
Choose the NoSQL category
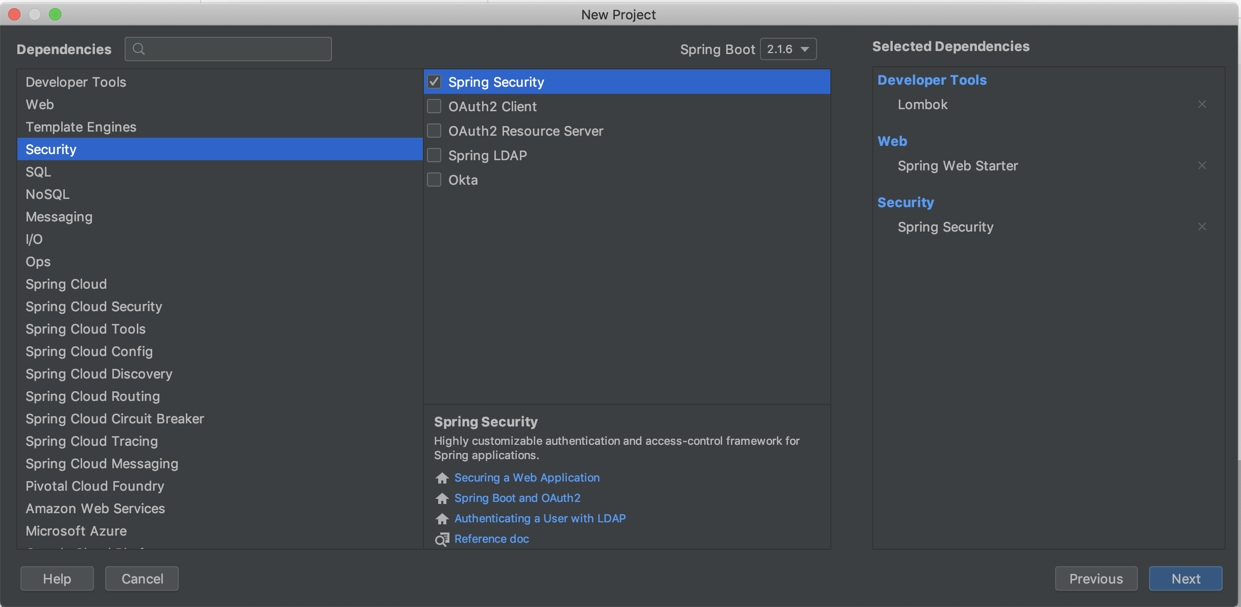point(220,194)
